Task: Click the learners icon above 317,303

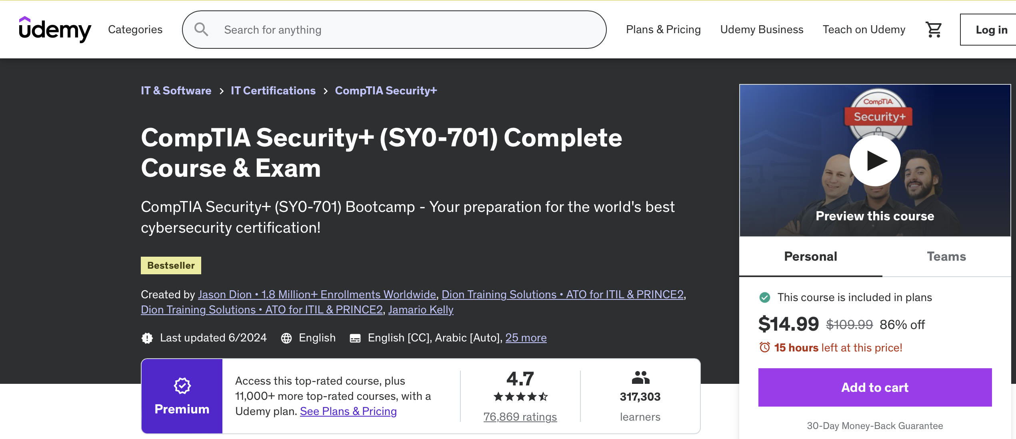Action: pos(640,377)
